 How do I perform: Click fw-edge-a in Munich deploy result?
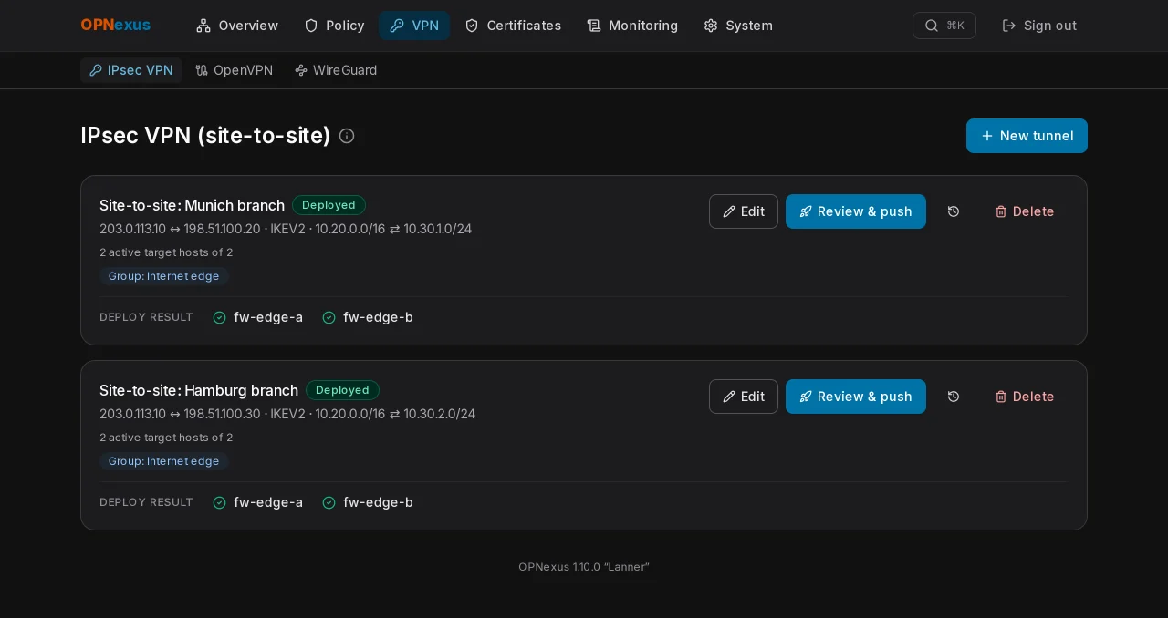tap(258, 317)
